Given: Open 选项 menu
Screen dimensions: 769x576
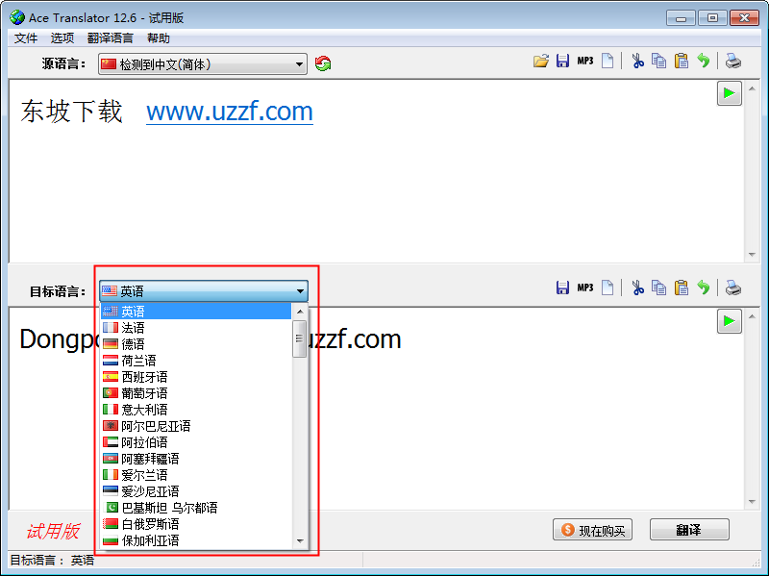Looking at the screenshot, I should [x=62, y=38].
